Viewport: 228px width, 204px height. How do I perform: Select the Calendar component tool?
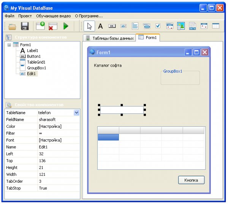[204, 26]
